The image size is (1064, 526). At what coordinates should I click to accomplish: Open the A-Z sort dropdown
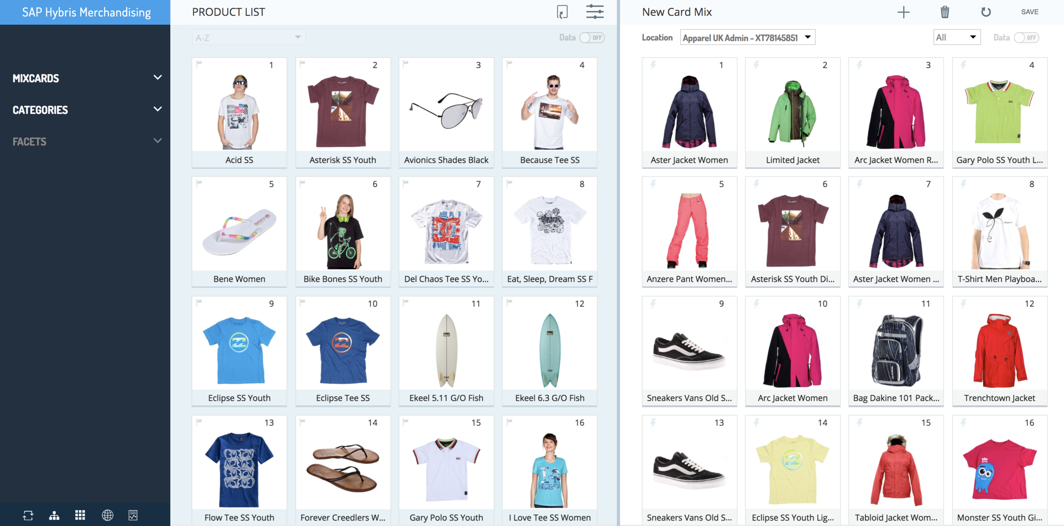click(x=249, y=37)
